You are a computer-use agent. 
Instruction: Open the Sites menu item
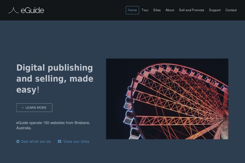pyautogui.click(x=157, y=10)
